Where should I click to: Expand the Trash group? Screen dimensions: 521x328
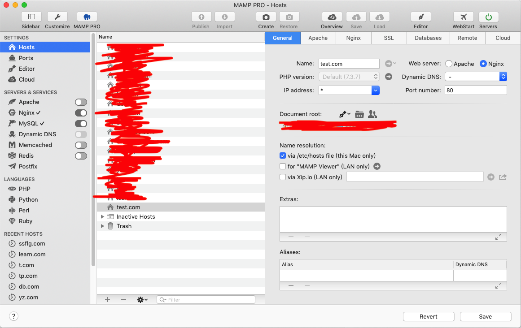pyautogui.click(x=102, y=226)
